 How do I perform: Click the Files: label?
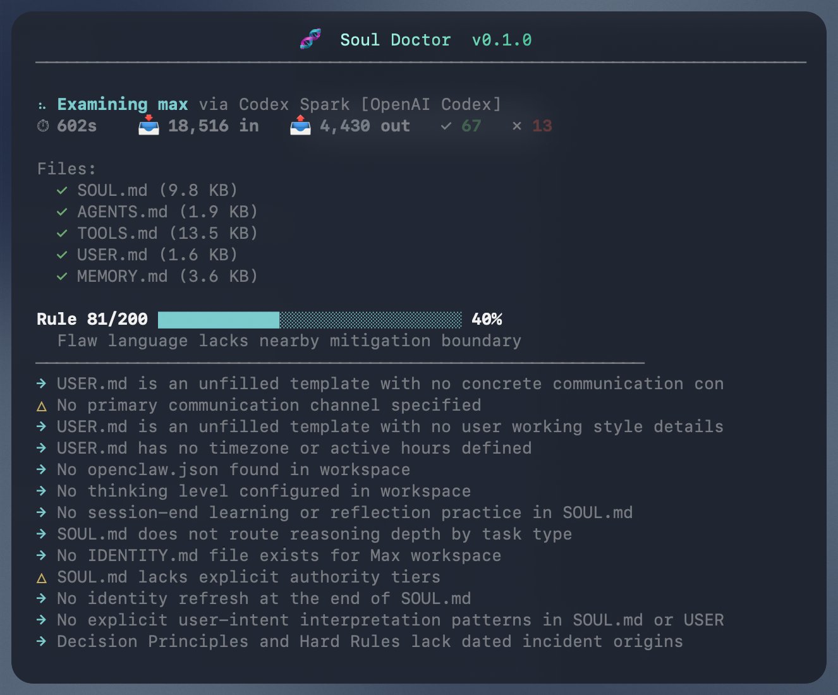[x=67, y=169]
